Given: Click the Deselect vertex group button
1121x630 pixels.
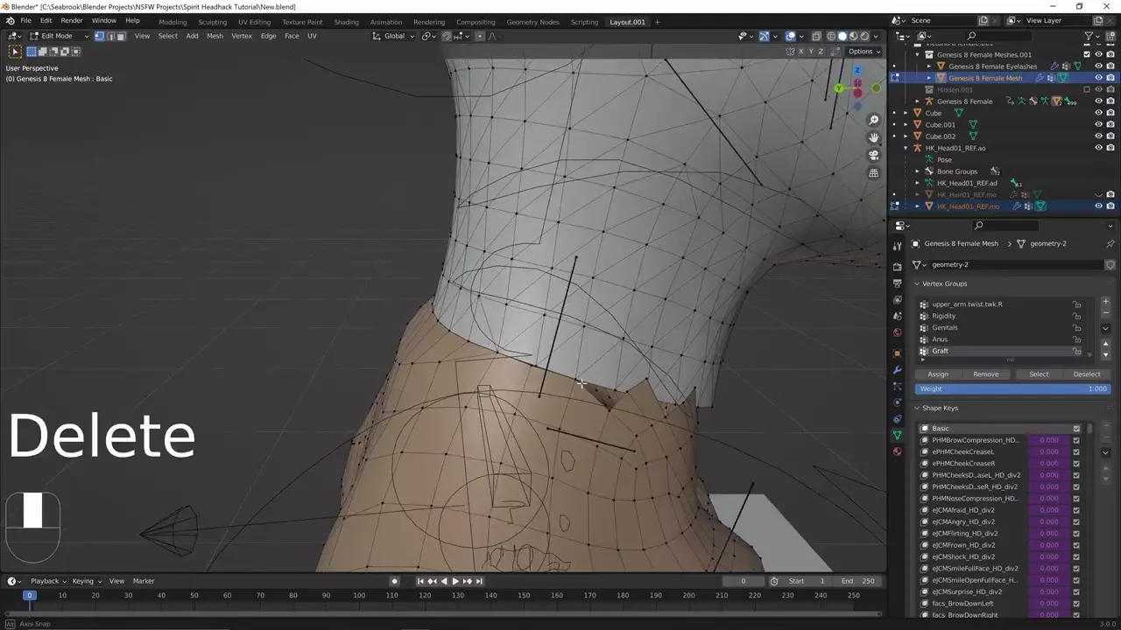Looking at the screenshot, I should 1086,374.
